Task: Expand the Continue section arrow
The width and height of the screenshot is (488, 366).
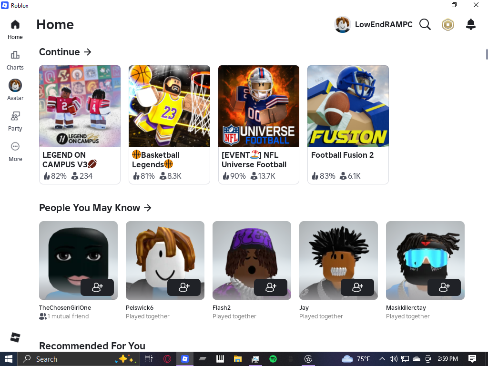Action: (88, 52)
